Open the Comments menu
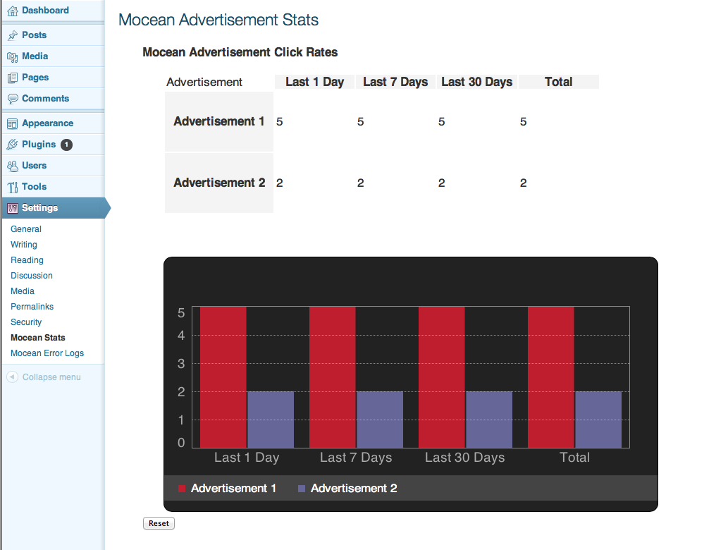Image resolution: width=728 pixels, height=550 pixels. click(x=45, y=99)
